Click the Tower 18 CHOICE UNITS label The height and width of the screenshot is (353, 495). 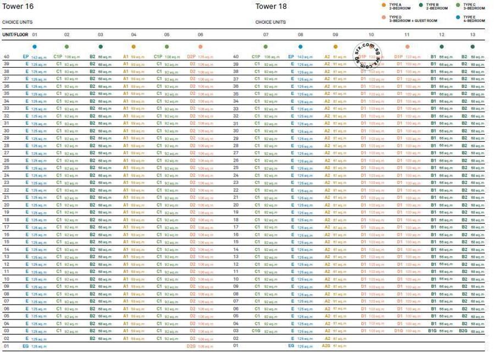(271, 23)
